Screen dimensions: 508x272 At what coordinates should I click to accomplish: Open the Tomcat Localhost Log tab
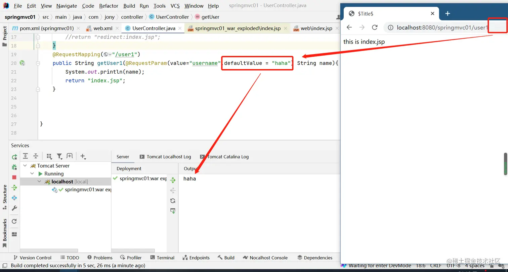tap(165, 157)
